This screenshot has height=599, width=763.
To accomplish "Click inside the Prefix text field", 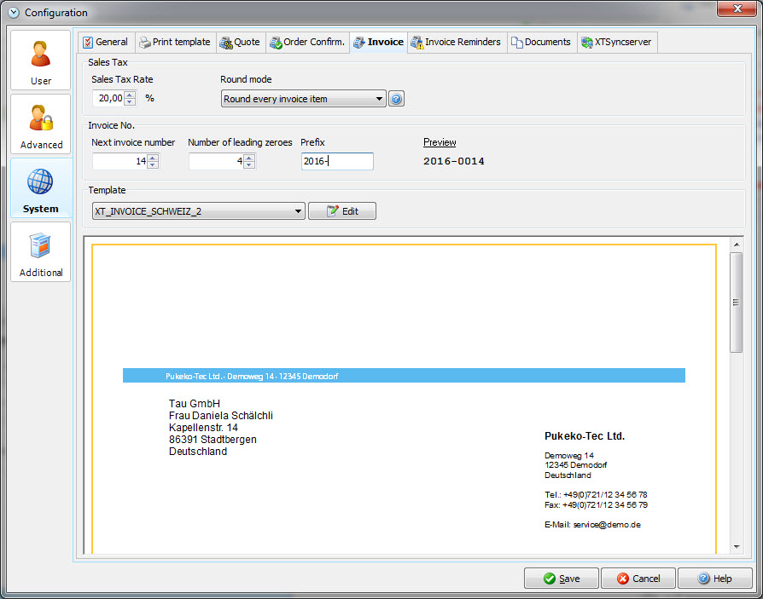I will click(337, 161).
